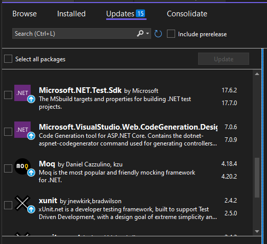Click the 17.7.0 available version
Viewport: 267px width, 244px height.
tap(229, 103)
